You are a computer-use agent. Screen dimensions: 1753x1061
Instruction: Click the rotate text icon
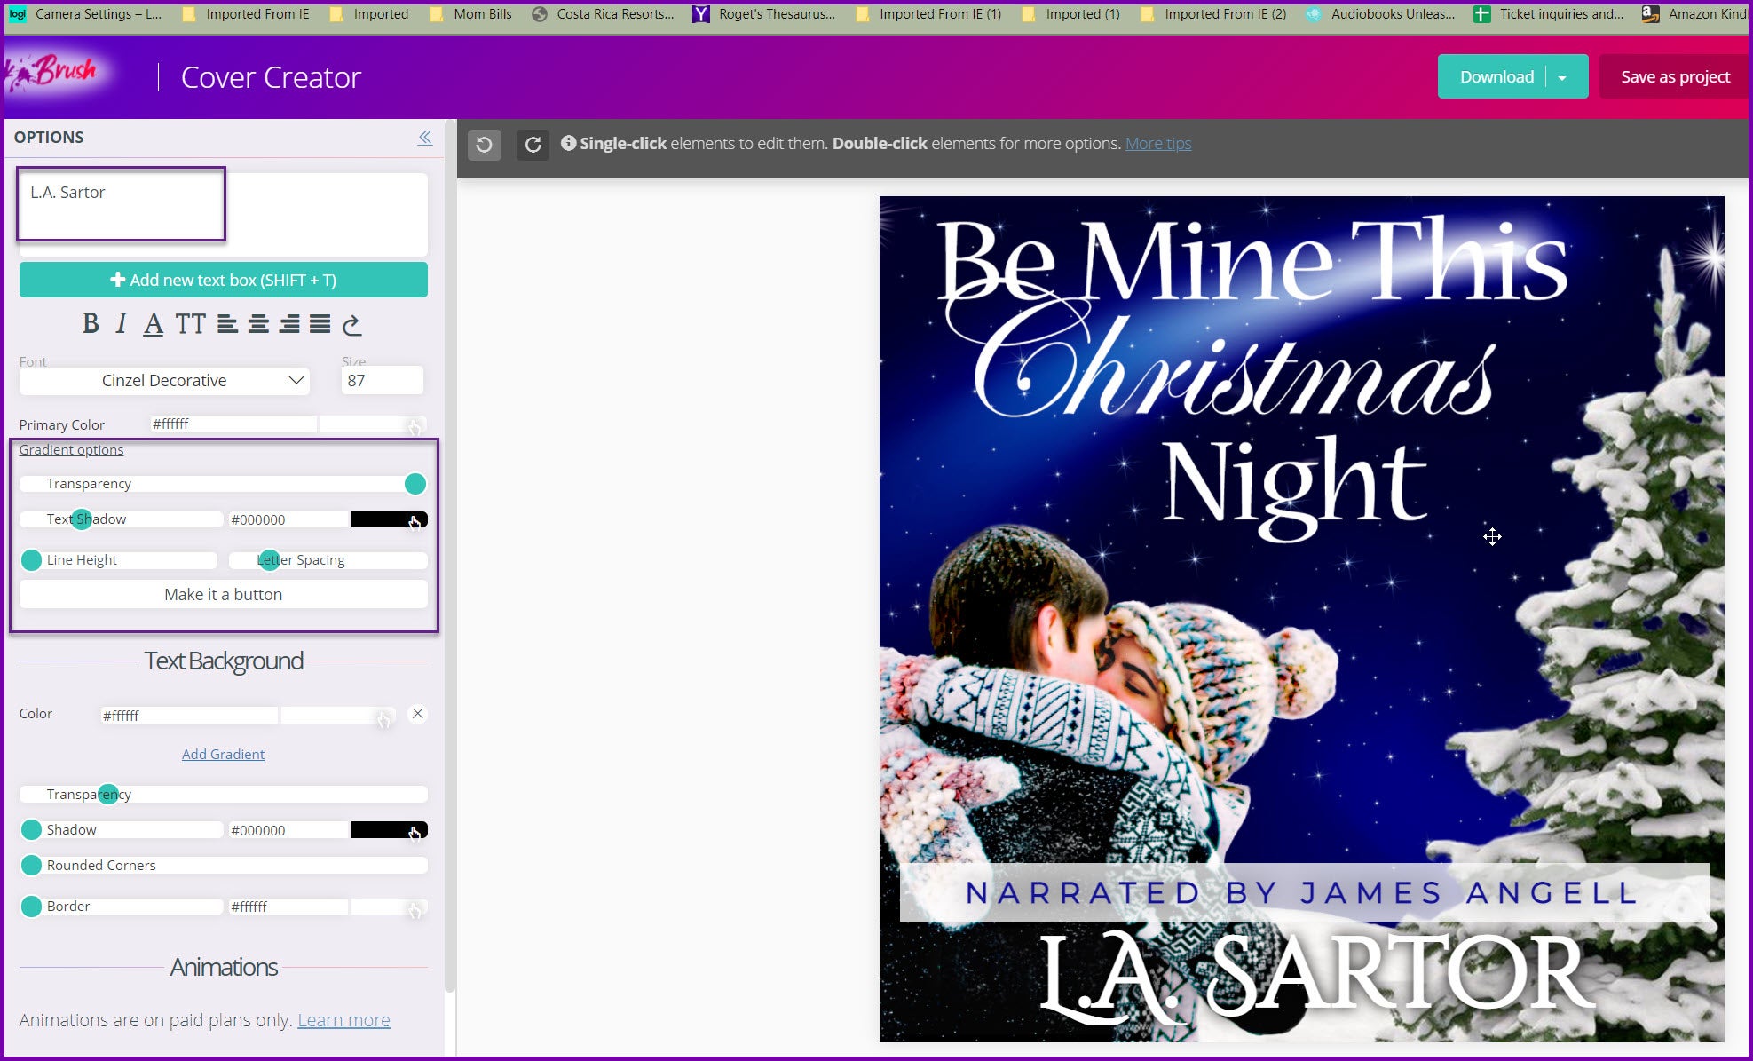[352, 325]
